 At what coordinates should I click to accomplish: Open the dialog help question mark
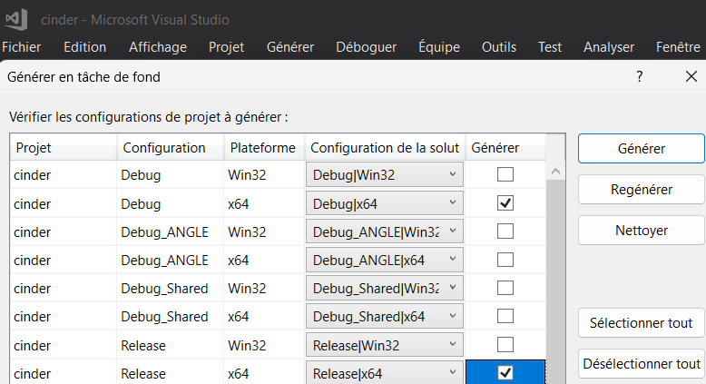coord(640,76)
